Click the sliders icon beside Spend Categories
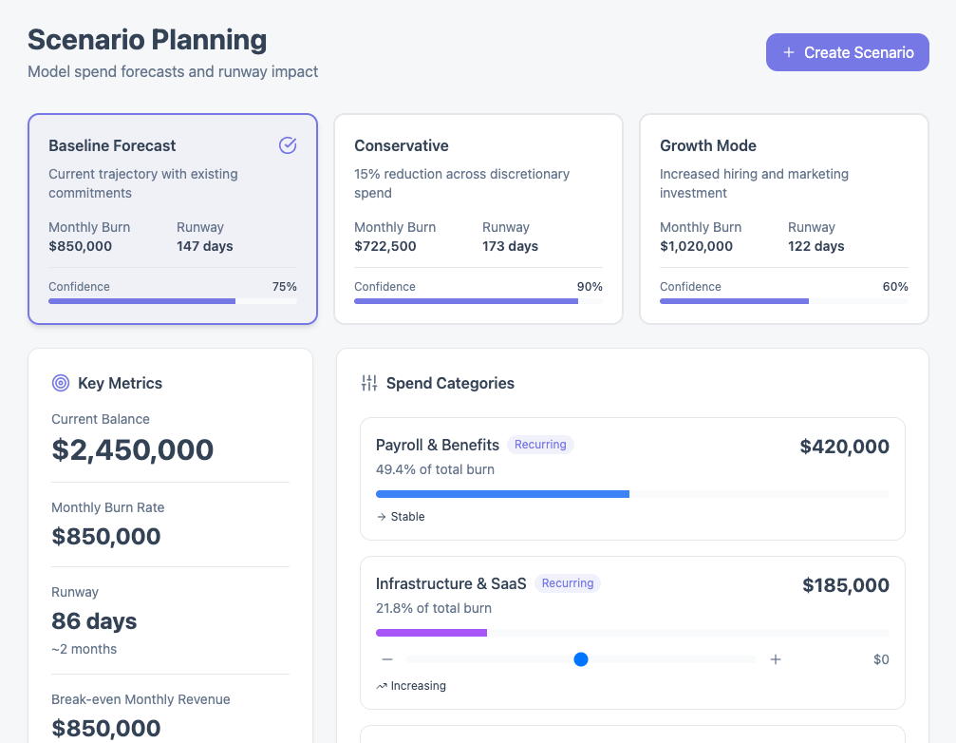956x743 pixels. coord(369,383)
